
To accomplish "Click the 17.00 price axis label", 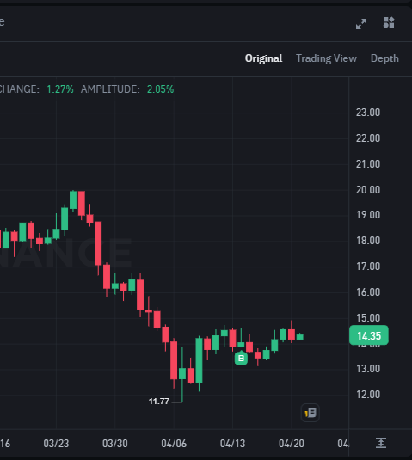I will [368, 267].
